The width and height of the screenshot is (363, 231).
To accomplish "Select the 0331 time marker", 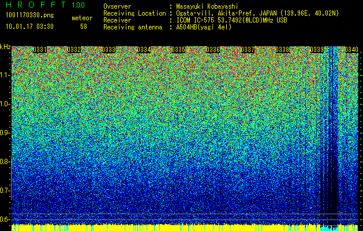I will tap(40, 50).
